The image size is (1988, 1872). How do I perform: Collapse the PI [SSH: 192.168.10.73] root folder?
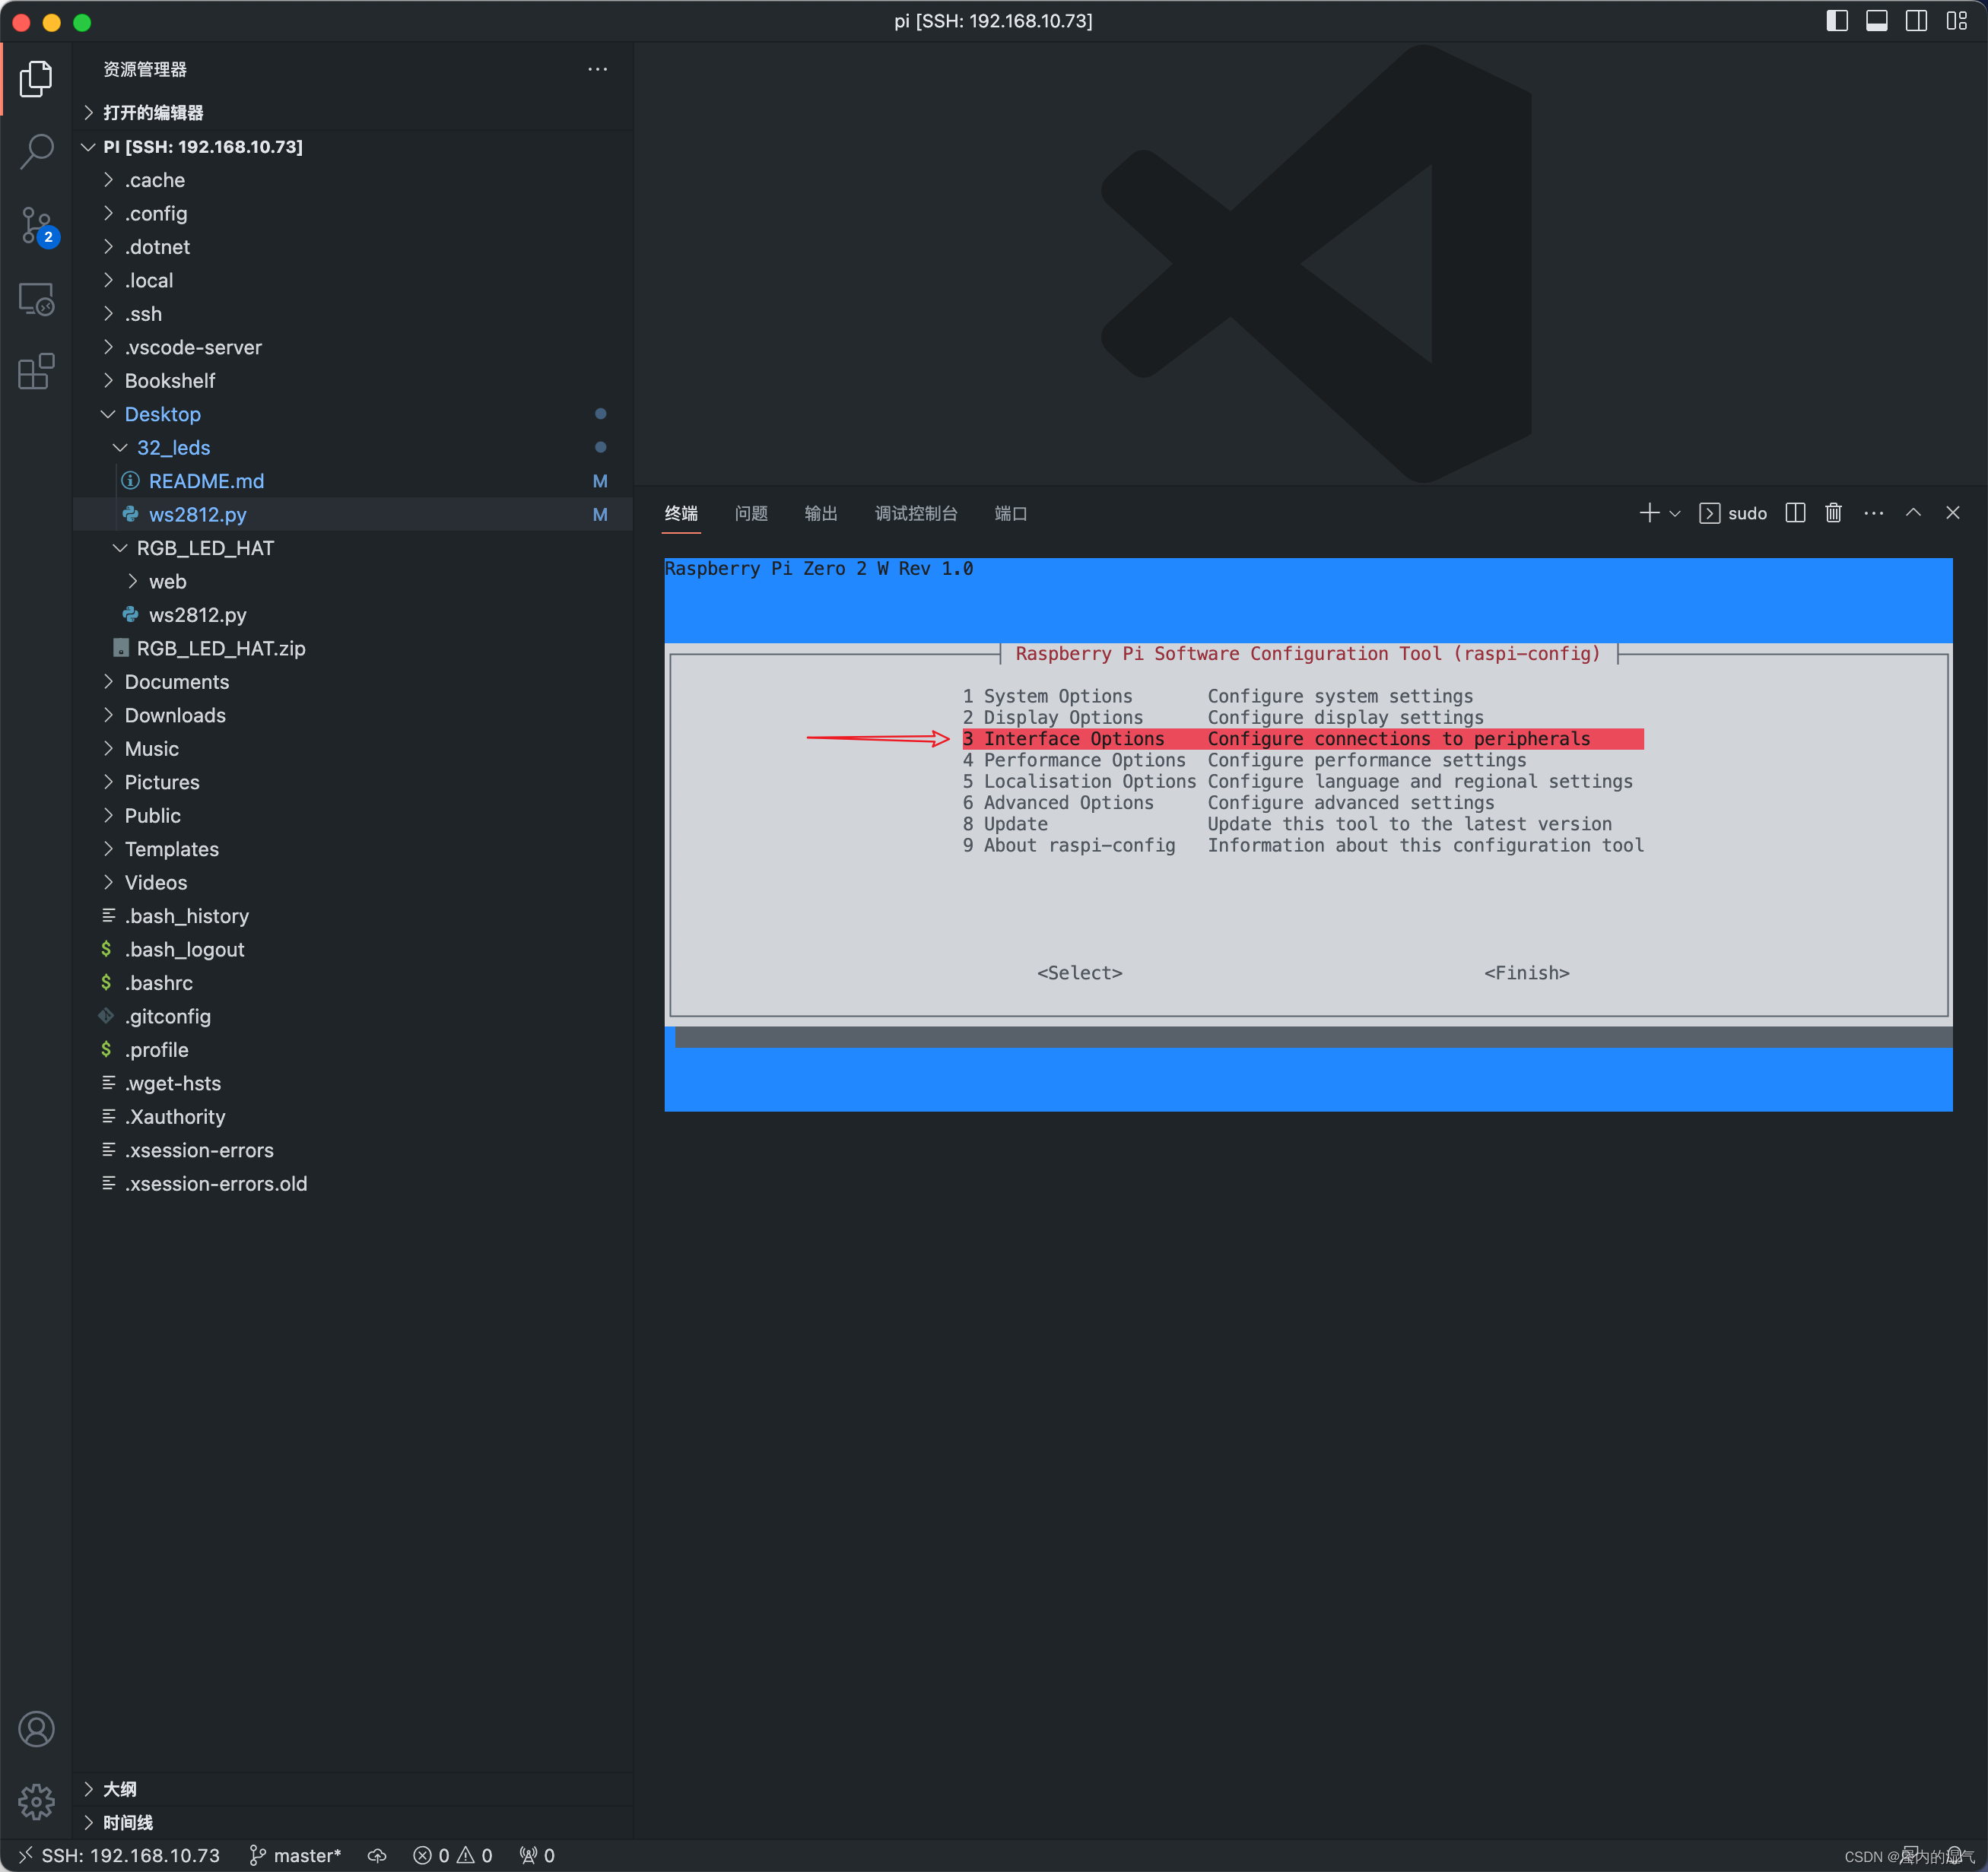[x=353, y=146]
